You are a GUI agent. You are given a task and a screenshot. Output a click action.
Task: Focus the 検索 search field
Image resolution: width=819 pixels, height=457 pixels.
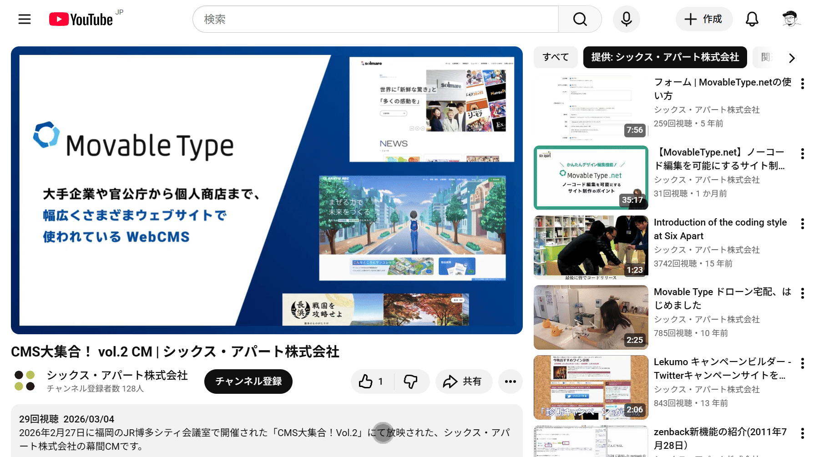375,19
